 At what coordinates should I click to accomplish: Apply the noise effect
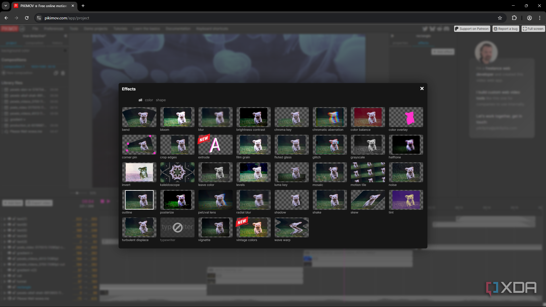(x=406, y=172)
